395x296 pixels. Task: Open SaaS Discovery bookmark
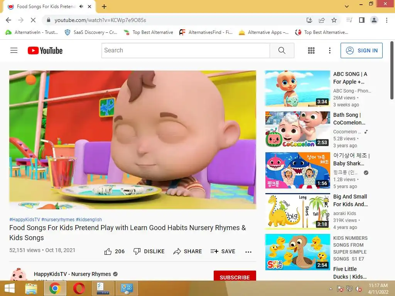click(91, 32)
